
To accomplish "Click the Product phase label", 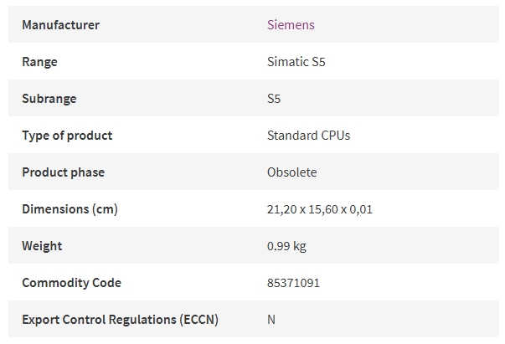I will 63,172.
